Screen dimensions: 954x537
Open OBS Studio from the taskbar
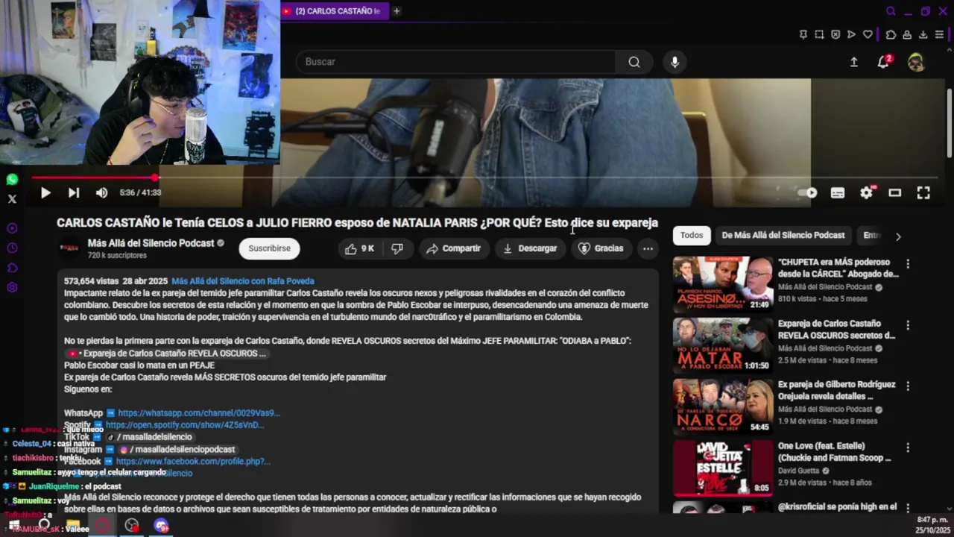click(132, 526)
